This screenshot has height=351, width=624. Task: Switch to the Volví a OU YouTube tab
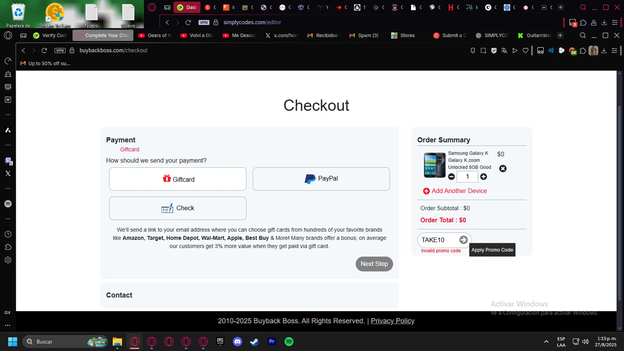tap(197, 35)
